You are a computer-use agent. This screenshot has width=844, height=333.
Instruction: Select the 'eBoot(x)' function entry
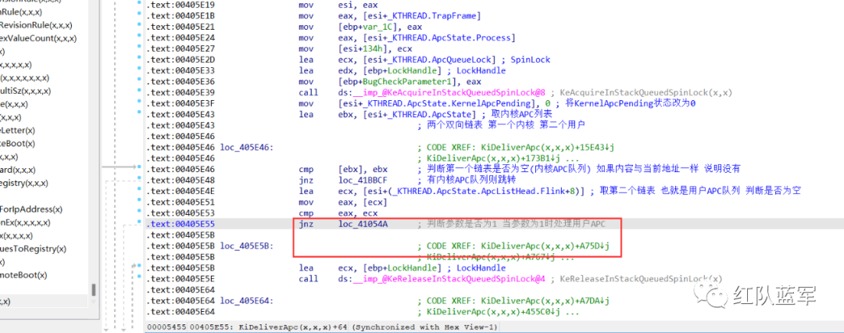[18, 143]
